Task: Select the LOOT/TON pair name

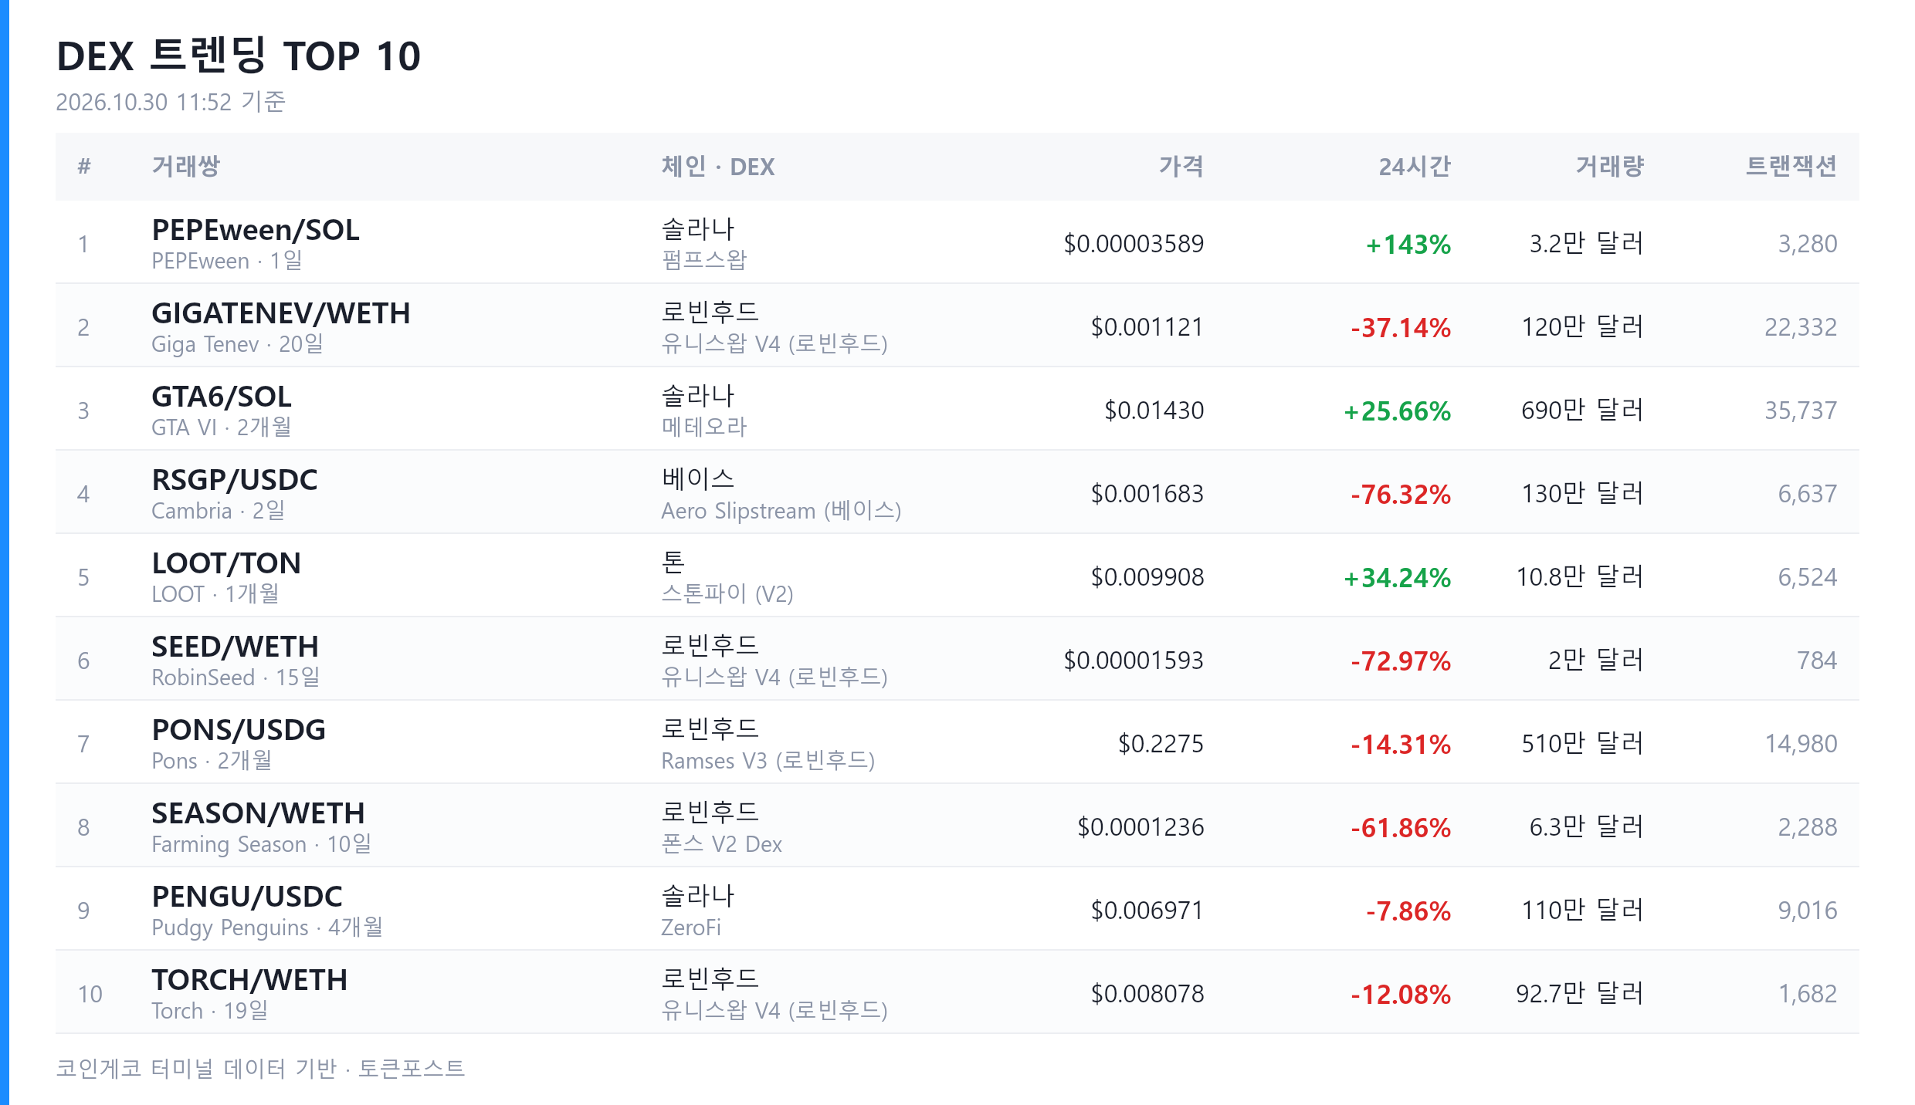Action: pos(226,563)
